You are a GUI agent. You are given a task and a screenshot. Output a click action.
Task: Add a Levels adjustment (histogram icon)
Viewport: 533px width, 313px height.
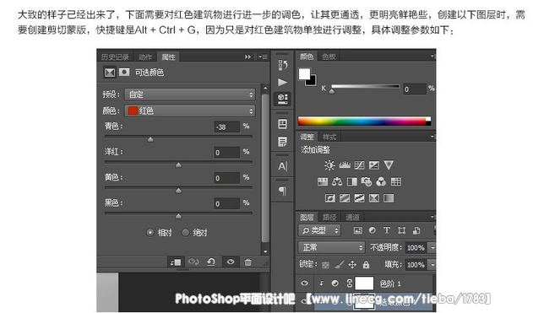point(345,165)
